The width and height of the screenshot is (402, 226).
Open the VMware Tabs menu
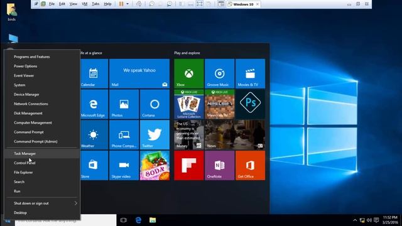click(95, 4)
